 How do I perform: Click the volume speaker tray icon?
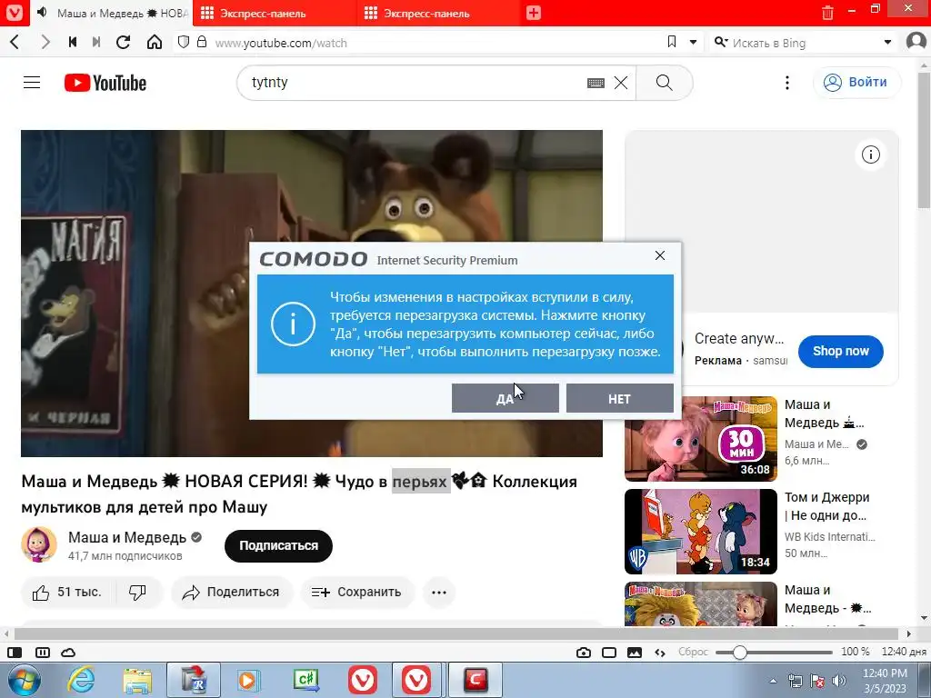coord(839,681)
